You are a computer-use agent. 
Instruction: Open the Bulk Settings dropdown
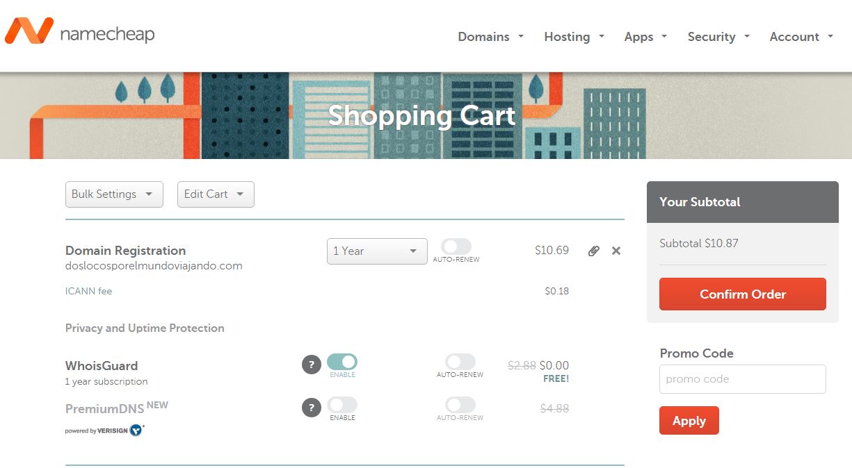click(x=114, y=194)
